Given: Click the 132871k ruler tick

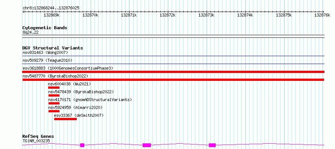Looking at the screenshot, I should 129,15.
